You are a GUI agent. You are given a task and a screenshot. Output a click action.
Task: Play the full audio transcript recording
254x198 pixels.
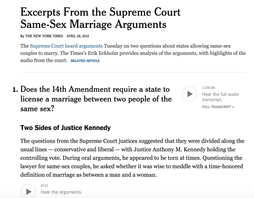pyautogui.click(x=189, y=94)
